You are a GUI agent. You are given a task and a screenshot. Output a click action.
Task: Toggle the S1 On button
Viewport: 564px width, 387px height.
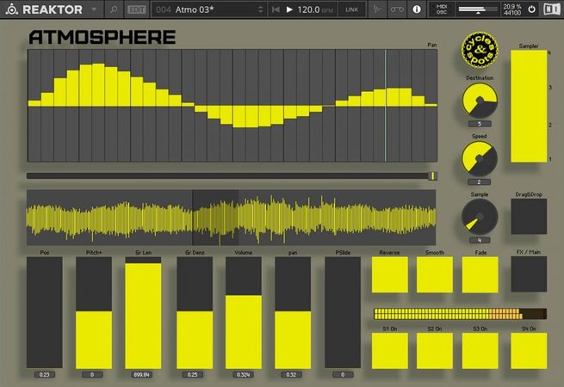[x=389, y=351]
